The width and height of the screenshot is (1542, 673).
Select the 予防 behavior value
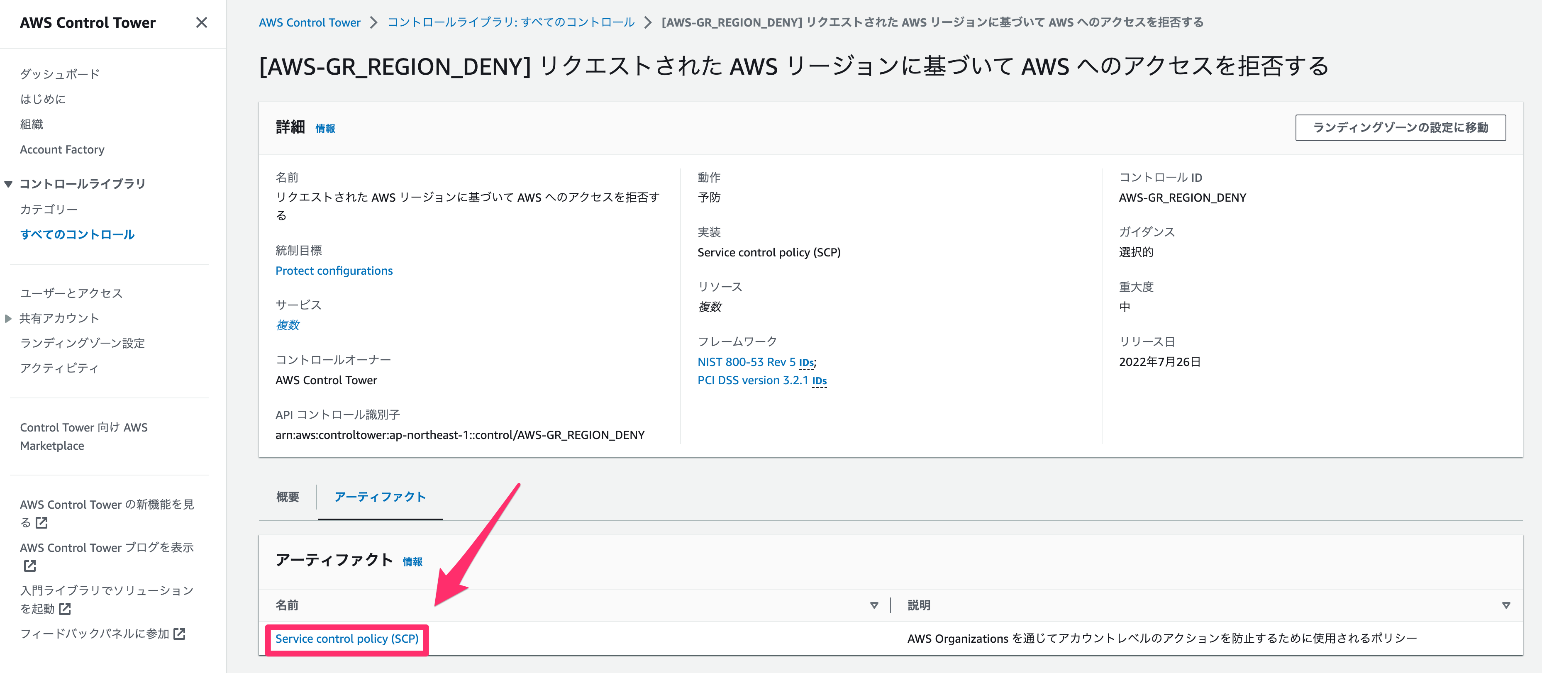709,198
